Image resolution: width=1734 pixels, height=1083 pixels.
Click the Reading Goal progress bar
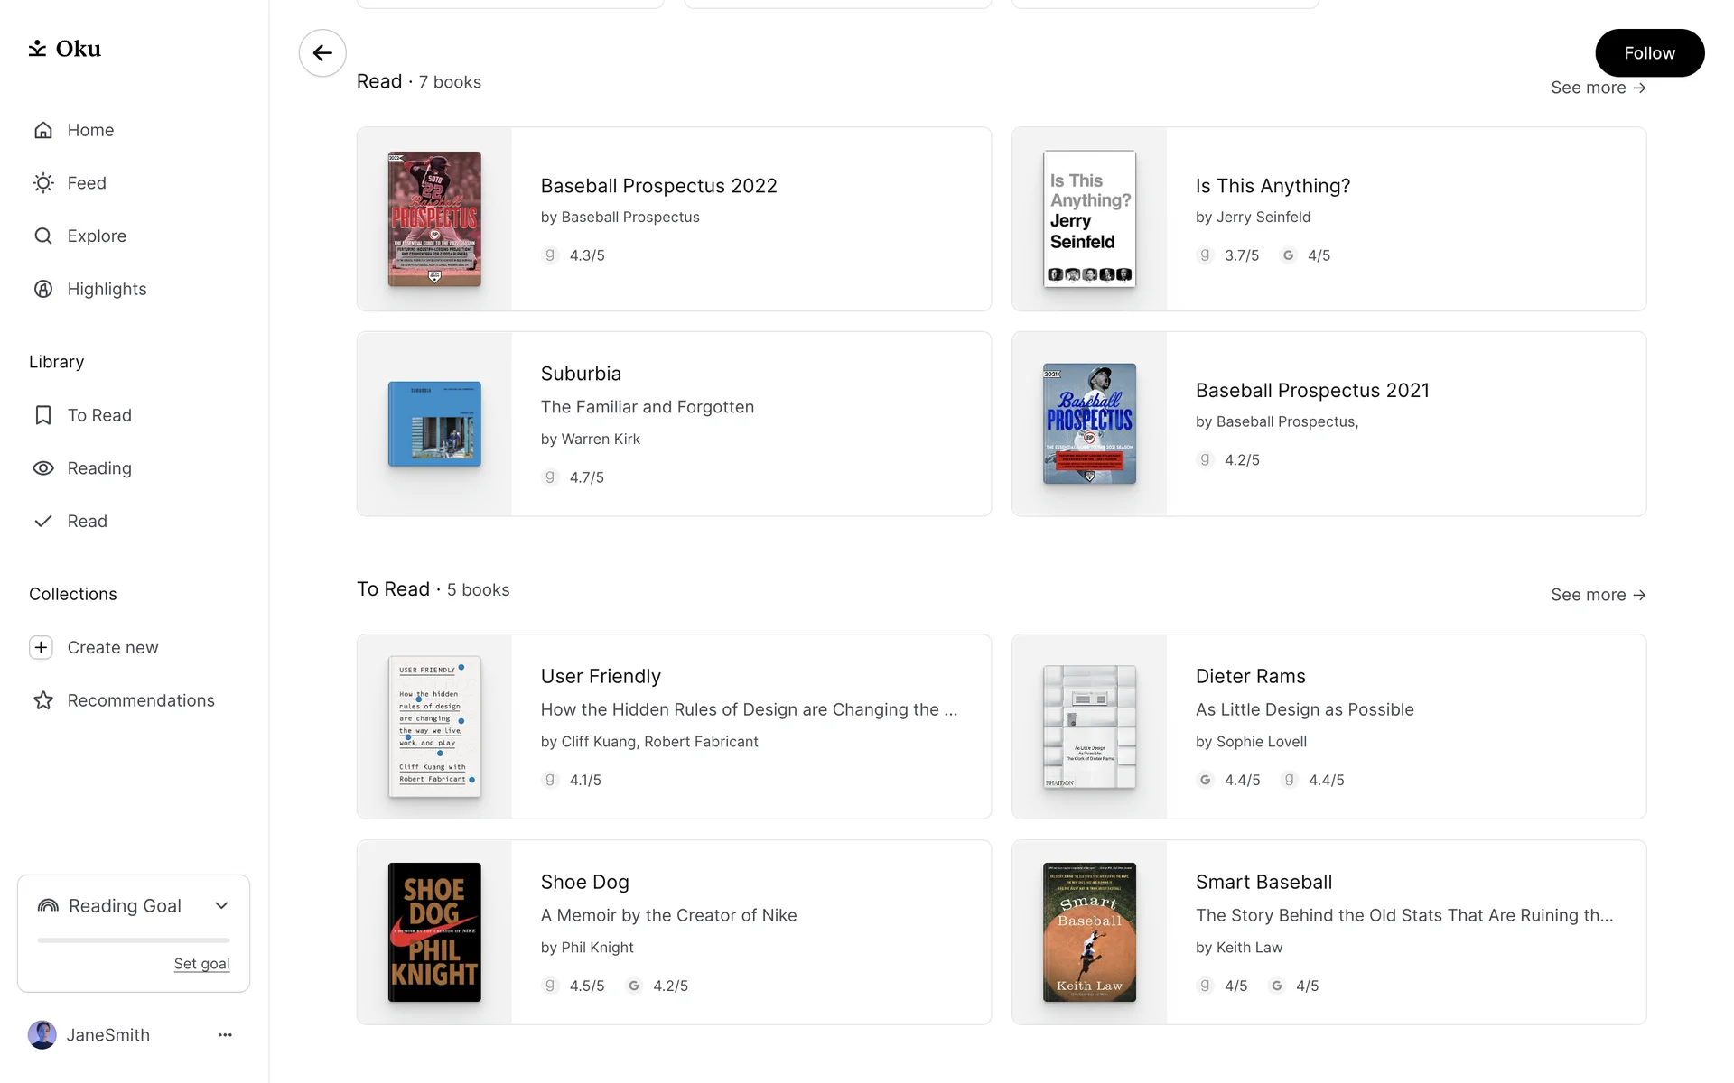point(134,940)
